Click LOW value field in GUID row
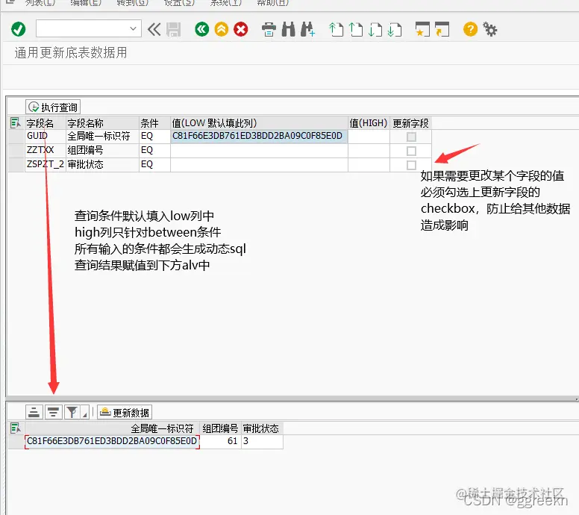 click(259, 136)
